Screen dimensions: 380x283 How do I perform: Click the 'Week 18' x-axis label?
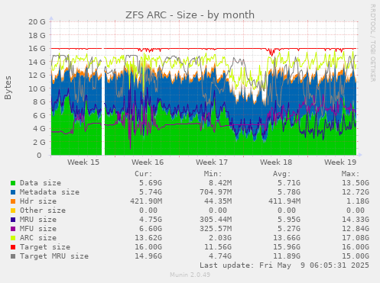(x=276, y=162)
